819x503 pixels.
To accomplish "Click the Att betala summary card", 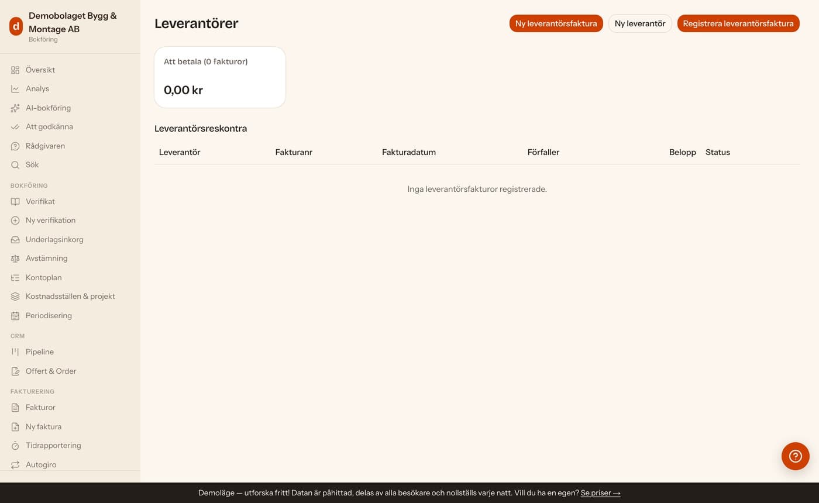I will pos(220,77).
